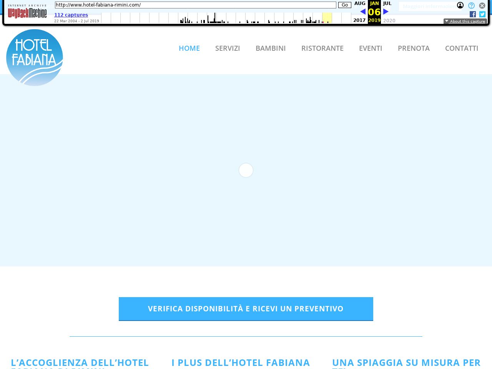Share capture on Twitter

482,14
